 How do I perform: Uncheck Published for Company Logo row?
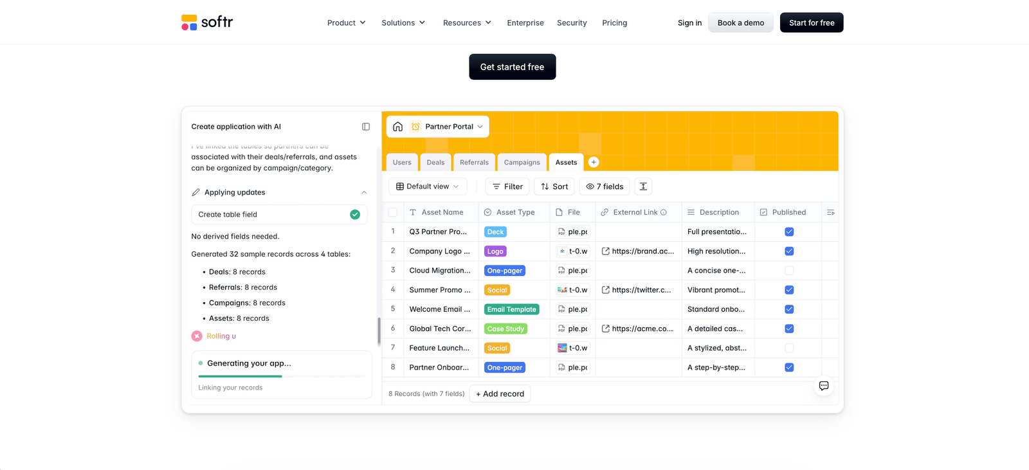click(789, 251)
